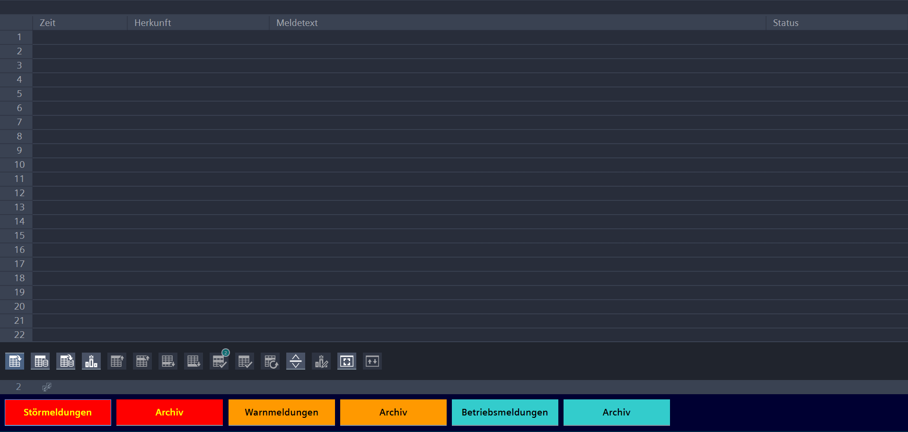Click acknowledge icon with badge number 2
Viewport: 908px width, 432px height.
point(219,362)
